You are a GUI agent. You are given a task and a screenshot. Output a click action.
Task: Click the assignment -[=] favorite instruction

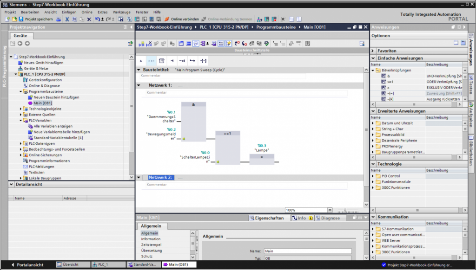coord(203,61)
